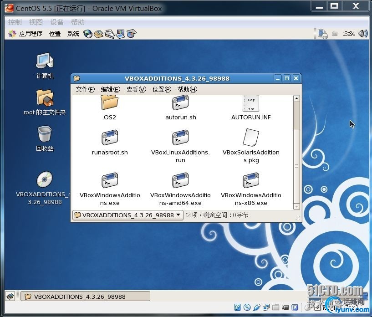Open VirtualBox 控制 menu

point(15,22)
